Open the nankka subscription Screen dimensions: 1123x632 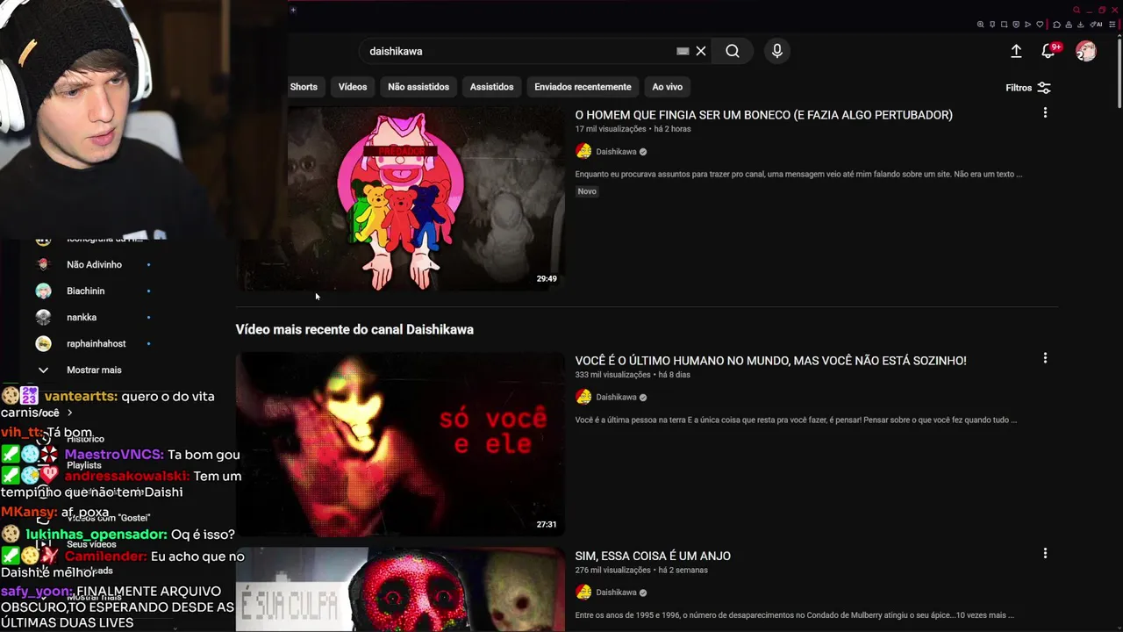[x=82, y=317]
